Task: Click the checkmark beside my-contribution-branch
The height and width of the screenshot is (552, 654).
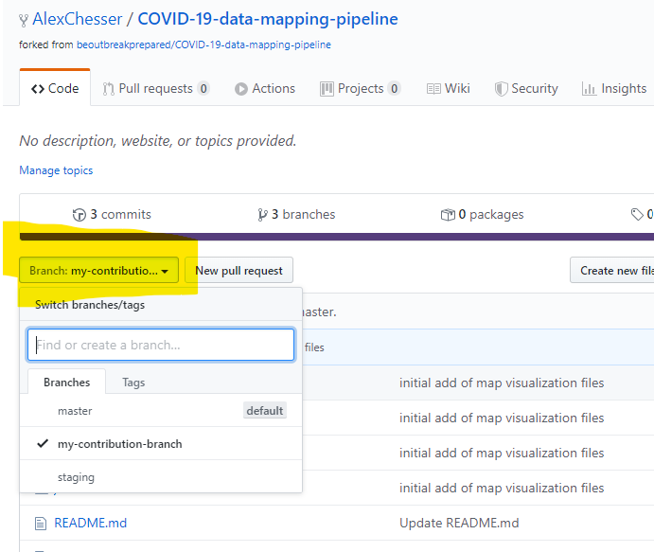Action: point(43,443)
